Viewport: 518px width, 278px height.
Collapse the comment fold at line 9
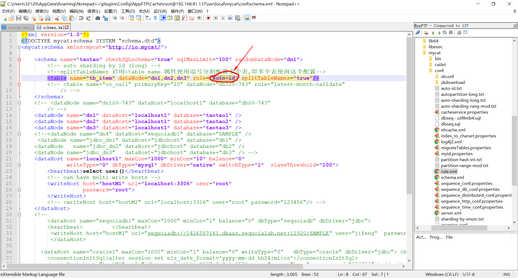(x=19, y=84)
